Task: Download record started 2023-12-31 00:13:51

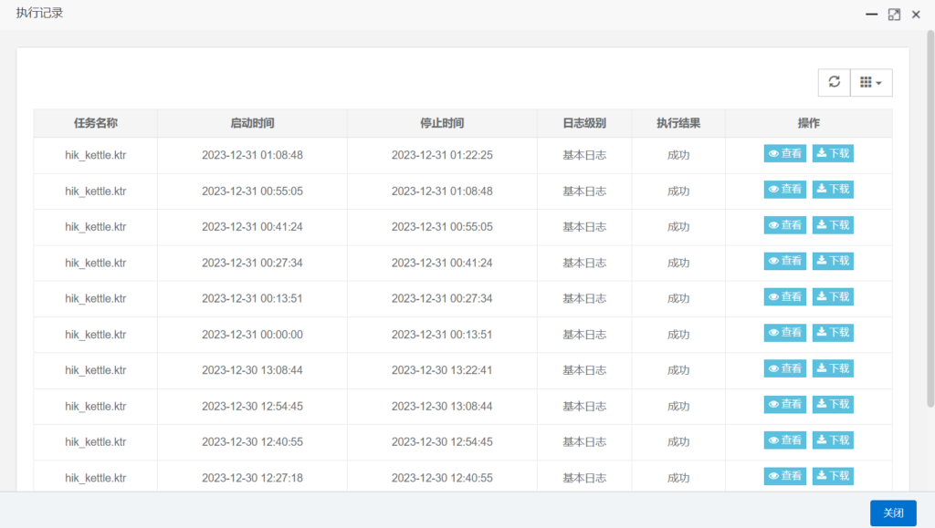Action: tap(833, 296)
